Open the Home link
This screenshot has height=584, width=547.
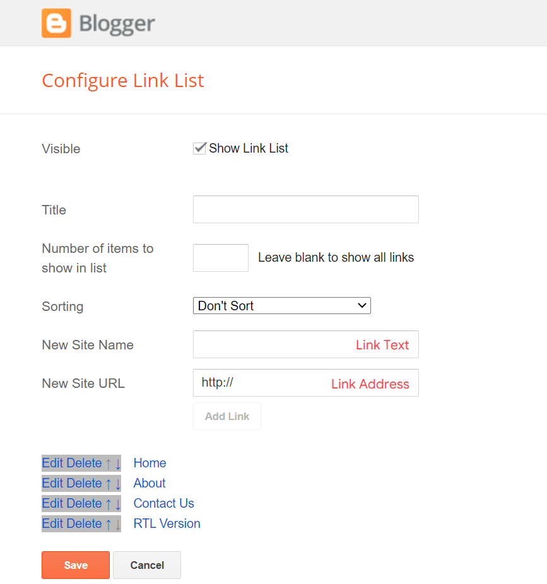(150, 463)
